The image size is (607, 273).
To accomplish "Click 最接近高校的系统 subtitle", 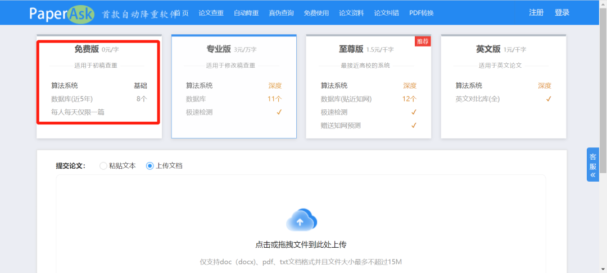I will 365,65.
